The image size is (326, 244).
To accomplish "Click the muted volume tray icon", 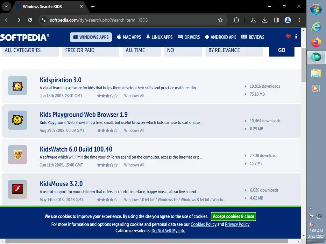I will click(311, 224).
